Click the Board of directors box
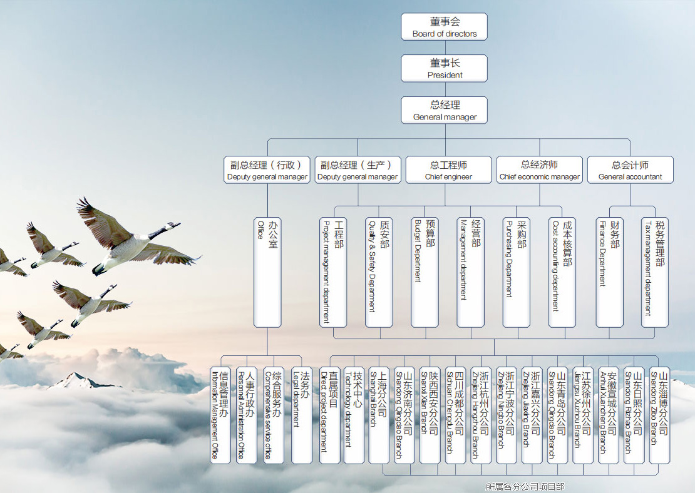 (444, 27)
